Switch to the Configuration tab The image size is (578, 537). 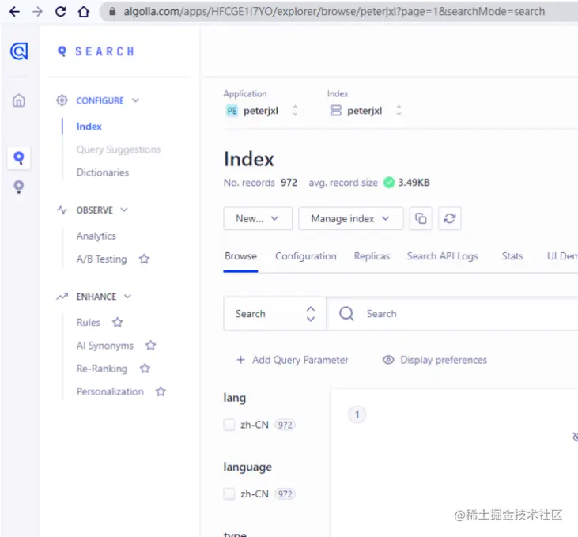point(305,256)
